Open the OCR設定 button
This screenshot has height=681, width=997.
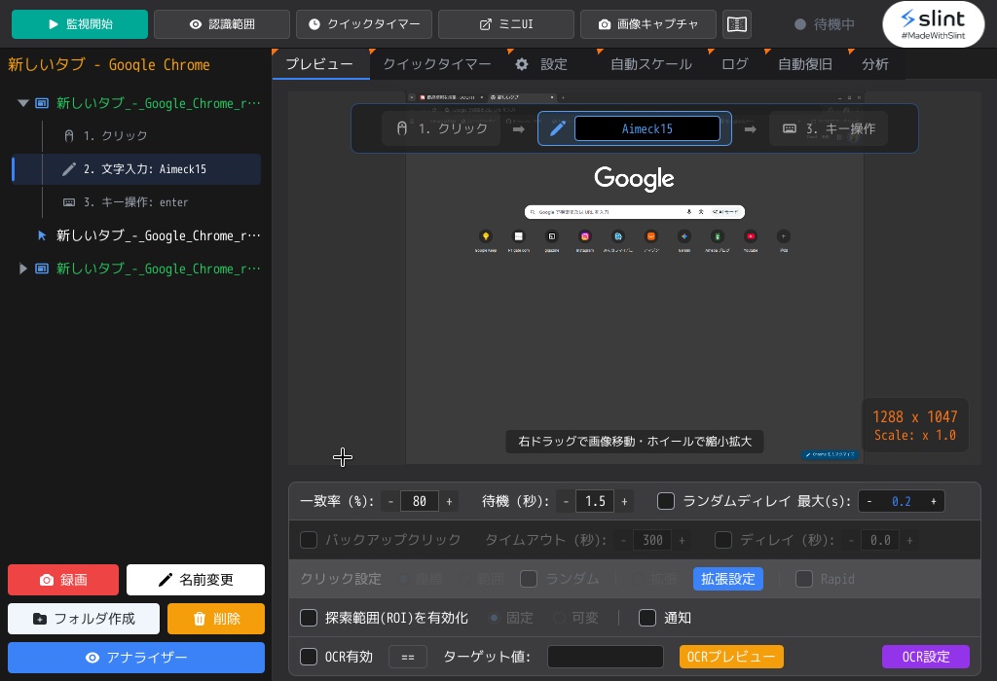pyautogui.click(x=926, y=657)
